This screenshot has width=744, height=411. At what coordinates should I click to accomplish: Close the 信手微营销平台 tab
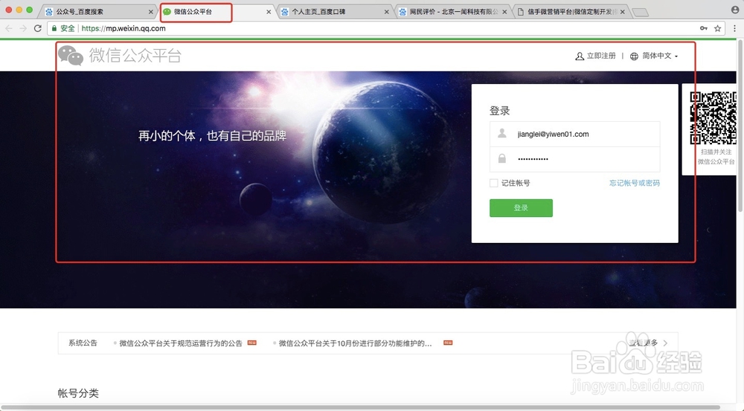click(623, 12)
